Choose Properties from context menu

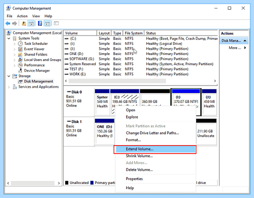[155, 179]
